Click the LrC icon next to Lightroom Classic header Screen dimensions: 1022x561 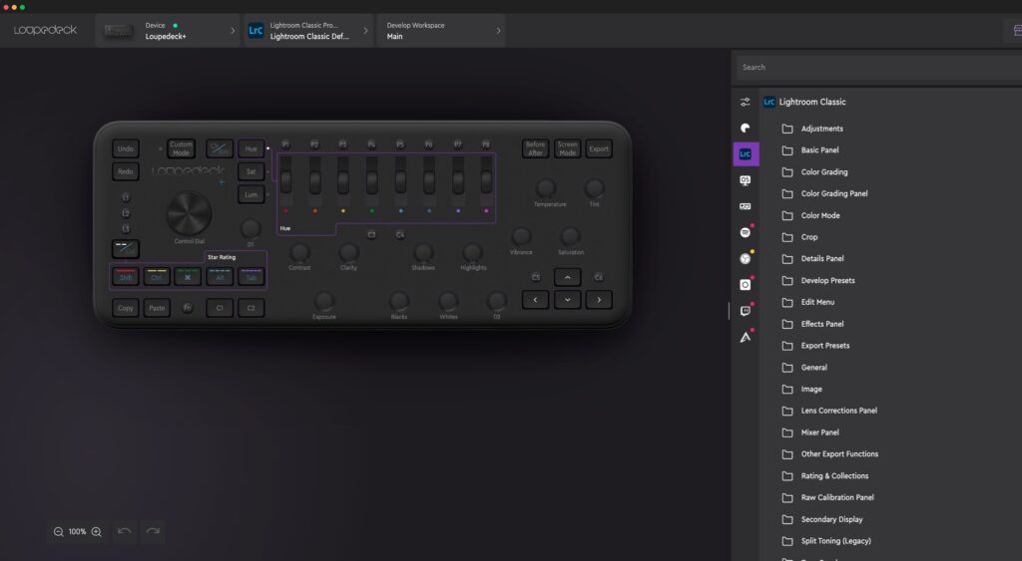click(x=769, y=103)
